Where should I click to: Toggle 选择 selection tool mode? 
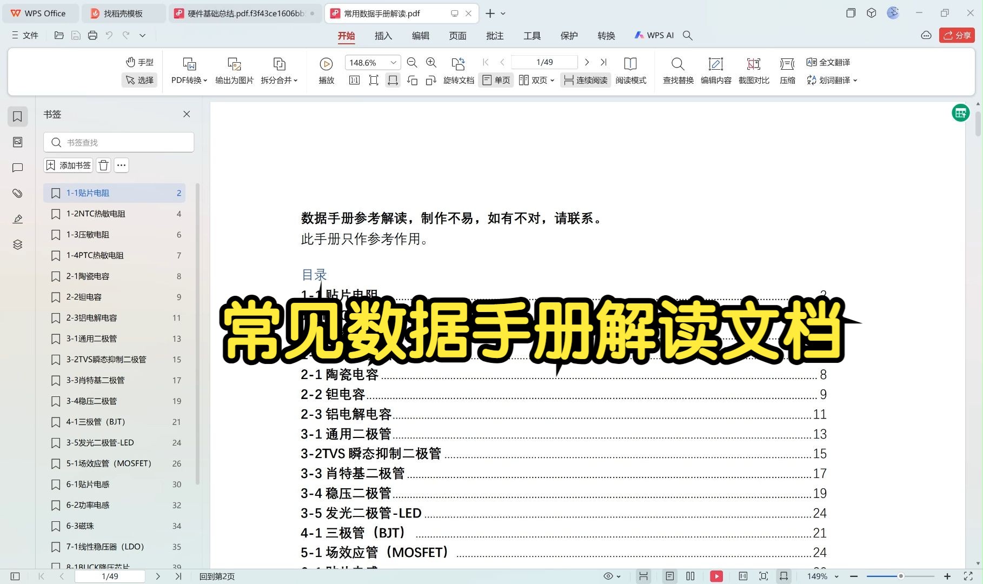point(140,80)
